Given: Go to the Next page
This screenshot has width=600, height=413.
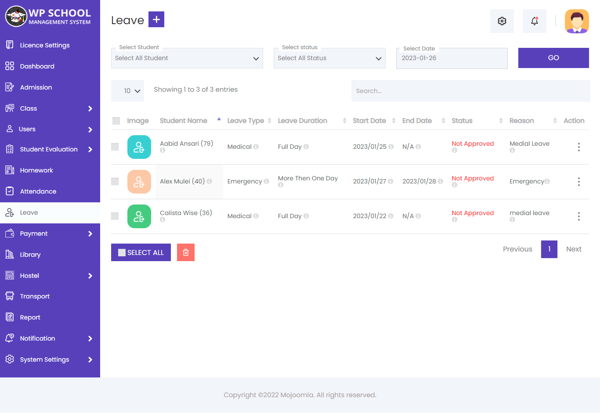Looking at the screenshot, I should [x=574, y=249].
